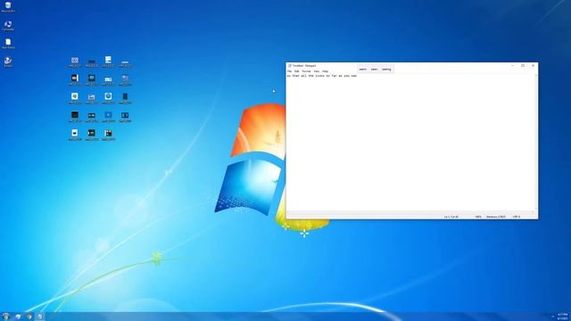Open the Help menu in Notepad
The height and width of the screenshot is (321, 571).
tap(325, 71)
